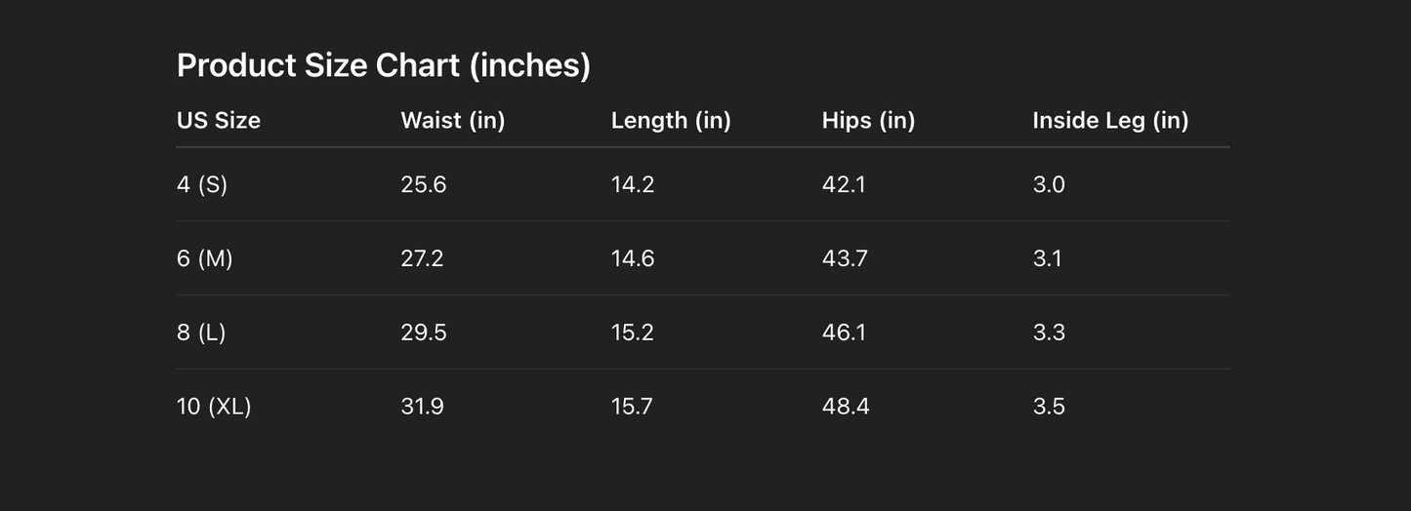Image resolution: width=1411 pixels, height=511 pixels.
Task: Select the Hips (in) column header
Action: 868,121
